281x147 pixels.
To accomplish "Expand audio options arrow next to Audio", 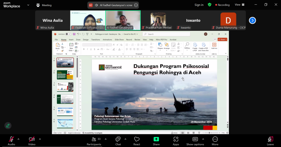I will point(18,139).
